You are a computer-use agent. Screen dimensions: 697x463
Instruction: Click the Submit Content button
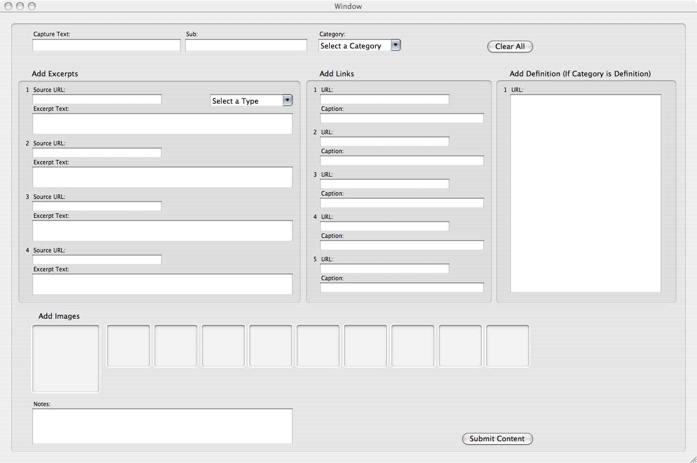click(x=497, y=438)
